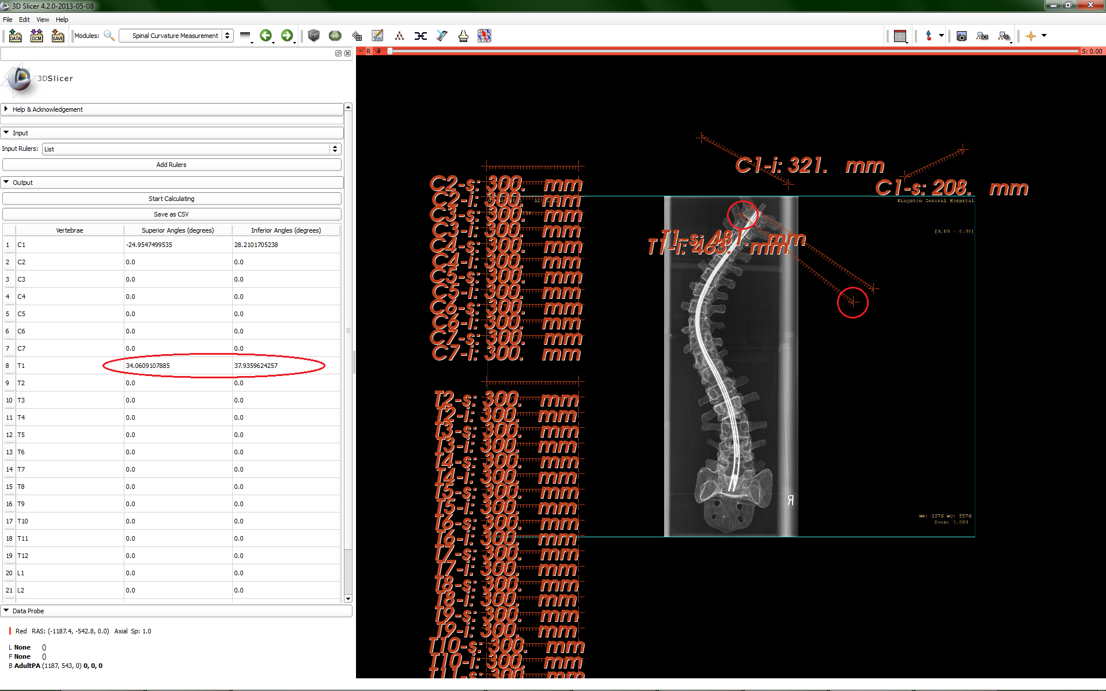Open module search magnifier icon
The height and width of the screenshot is (691, 1106).
tap(109, 36)
